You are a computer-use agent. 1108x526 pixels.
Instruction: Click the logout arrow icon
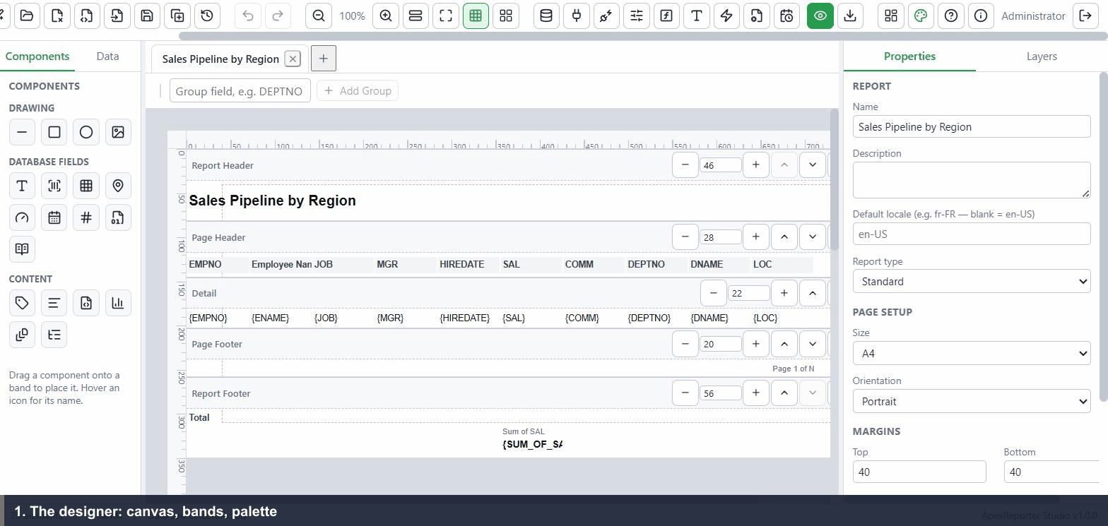pos(1085,16)
